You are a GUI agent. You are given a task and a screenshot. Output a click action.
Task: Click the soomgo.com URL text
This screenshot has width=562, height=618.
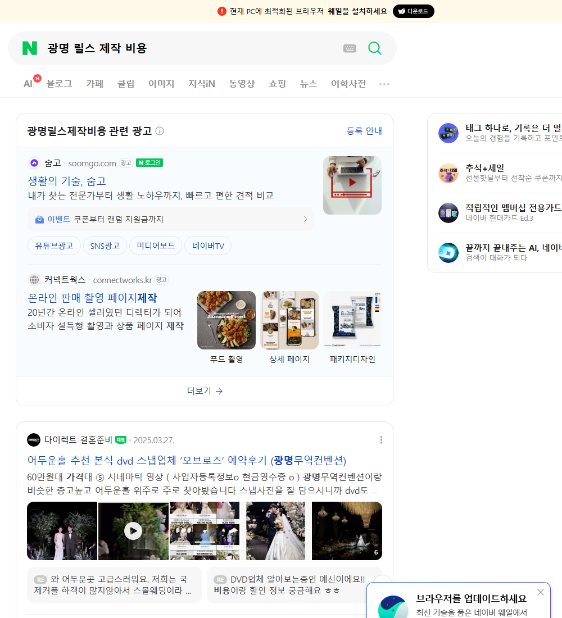(x=92, y=163)
